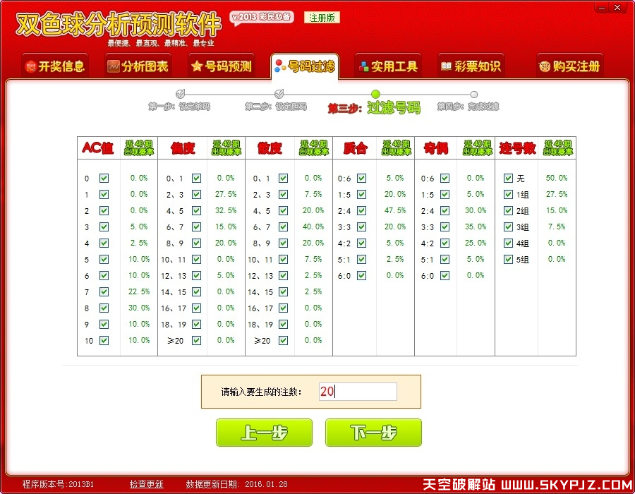This screenshot has height=494, width=635.
Task: Click the 下一步 button
Action: pos(373,433)
